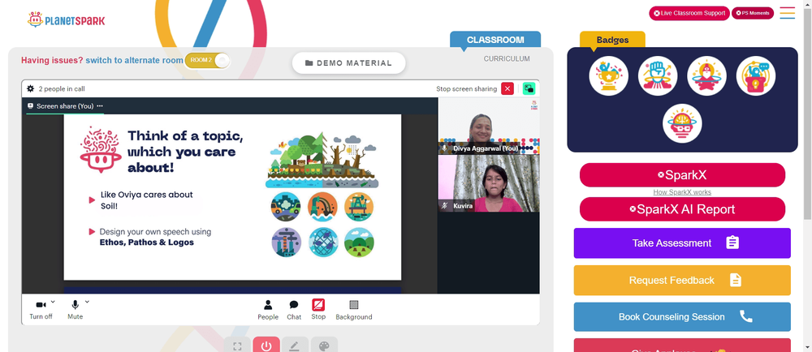Toggle the ROOM 2 switch
This screenshot has width=812, height=352.
point(207,61)
